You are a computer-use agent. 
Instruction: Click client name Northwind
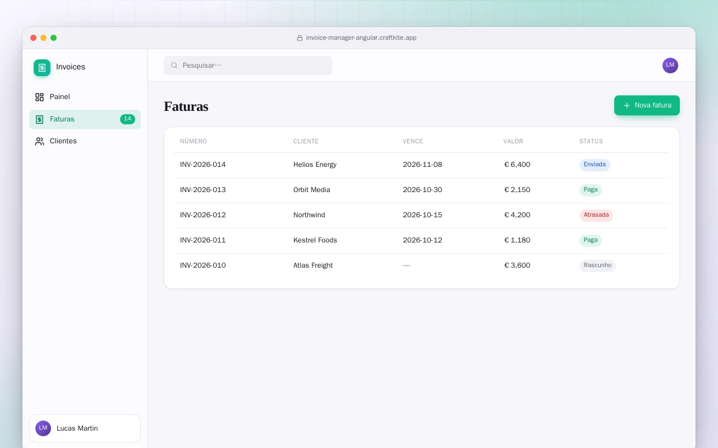tap(309, 215)
